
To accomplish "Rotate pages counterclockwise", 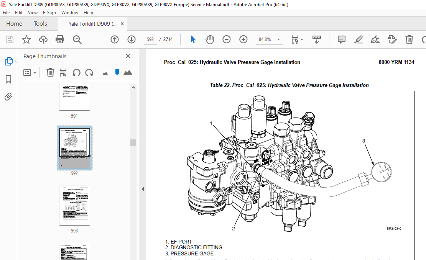I will coord(76,73).
